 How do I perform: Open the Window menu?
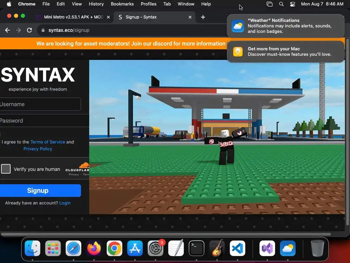pos(186,4)
